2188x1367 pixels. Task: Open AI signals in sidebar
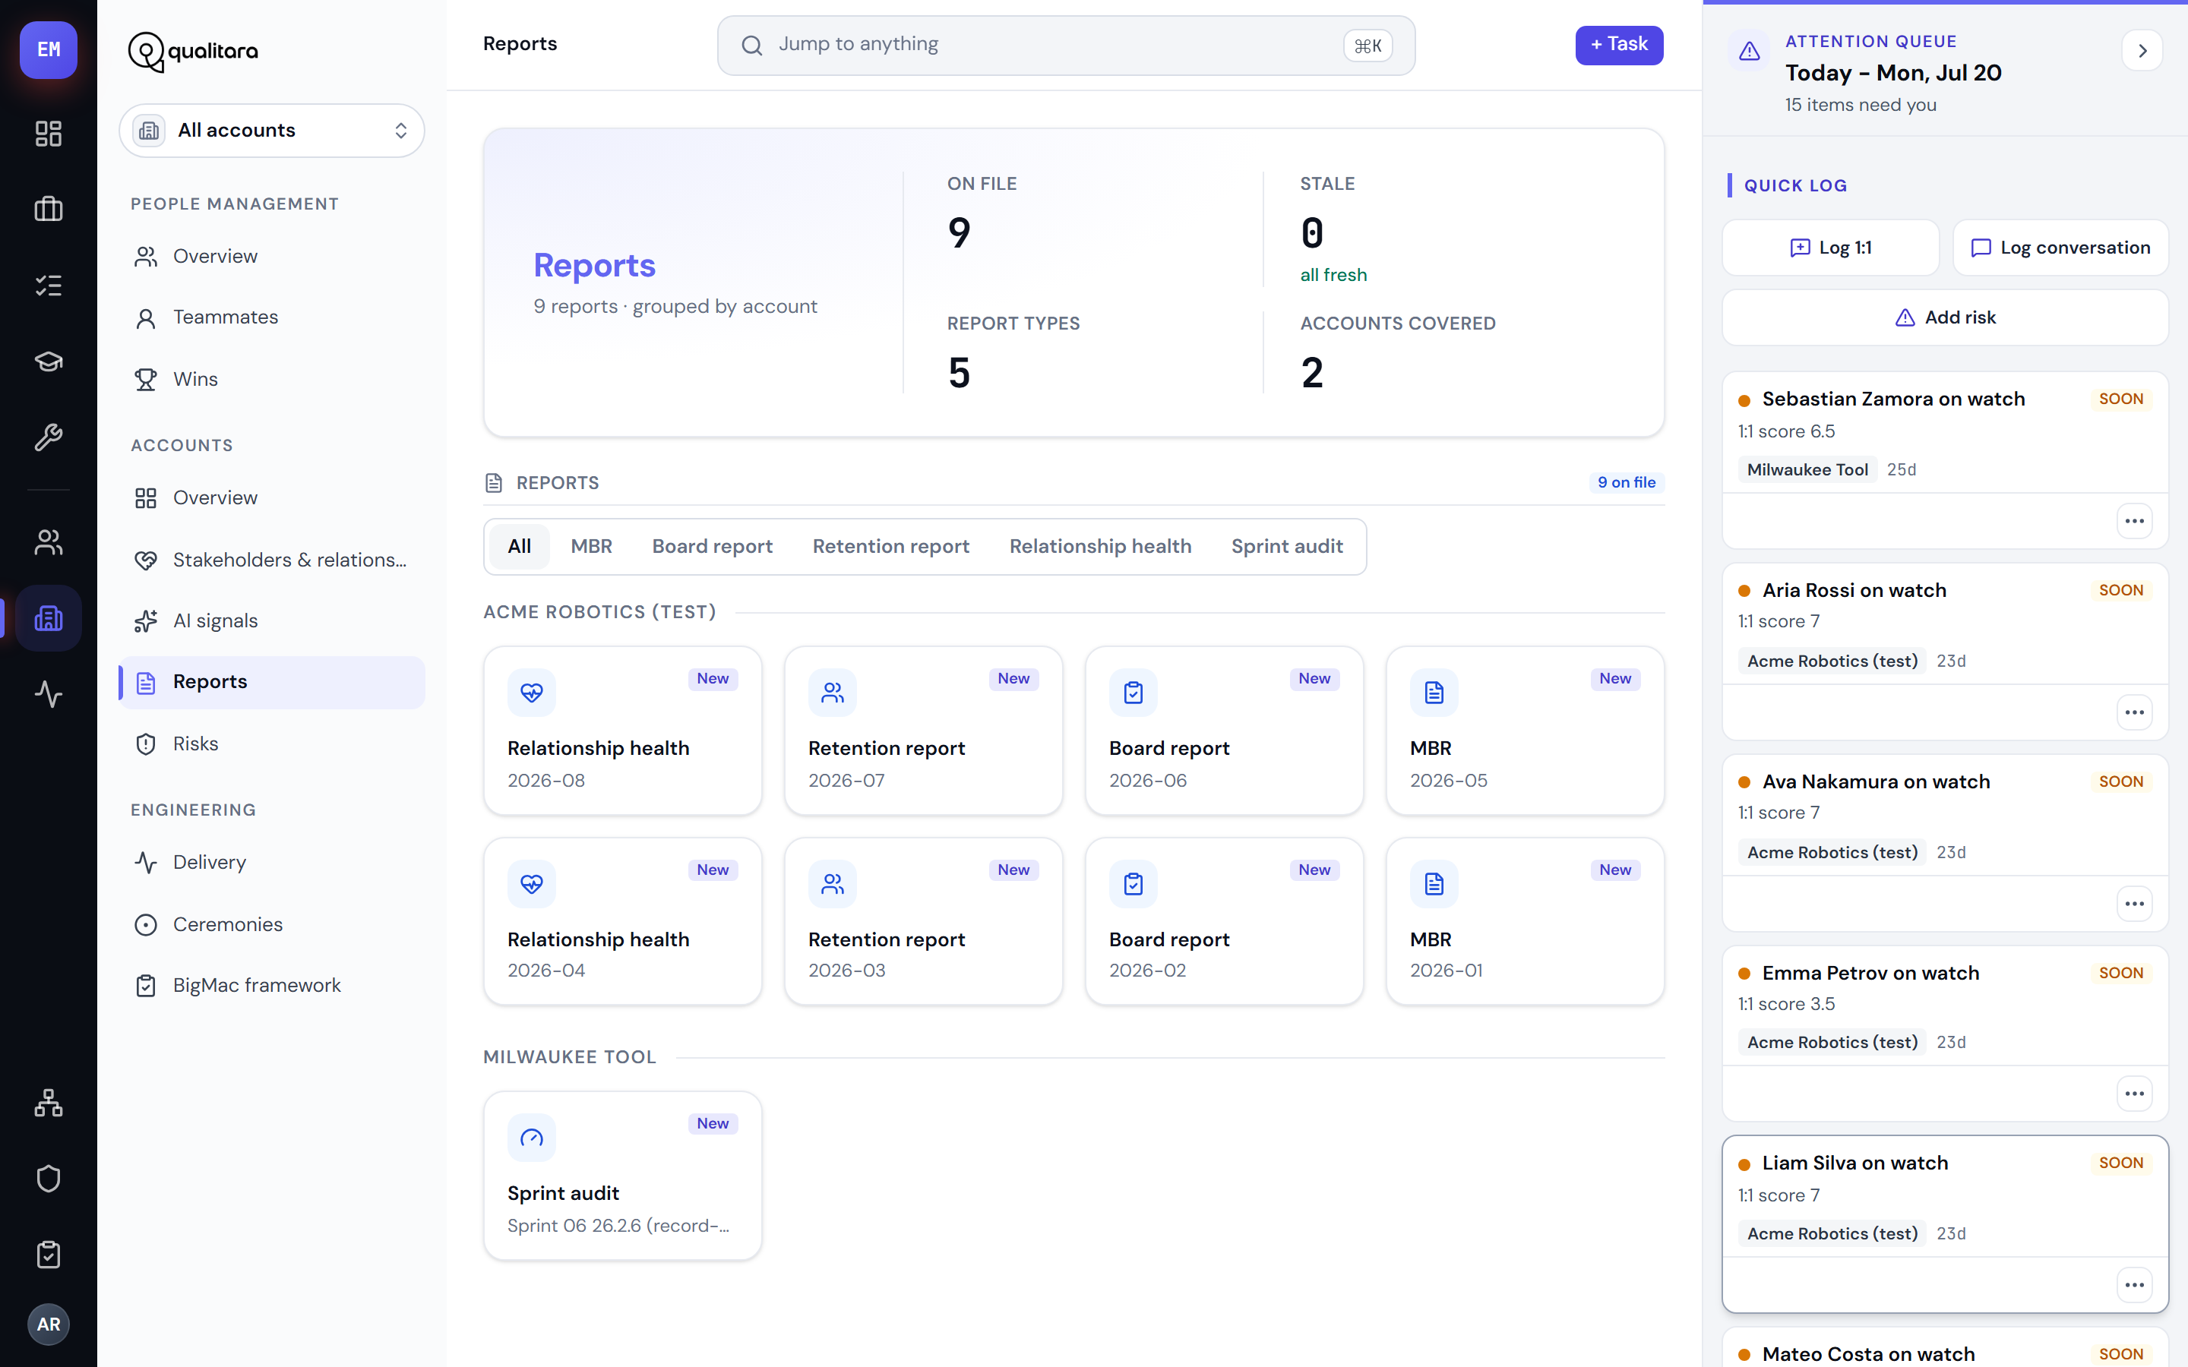coord(272,621)
